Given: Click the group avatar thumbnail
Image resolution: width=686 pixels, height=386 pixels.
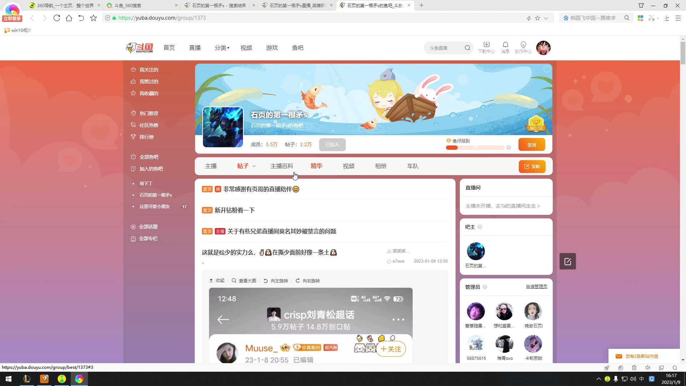Looking at the screenshot, I should point(223,127).
